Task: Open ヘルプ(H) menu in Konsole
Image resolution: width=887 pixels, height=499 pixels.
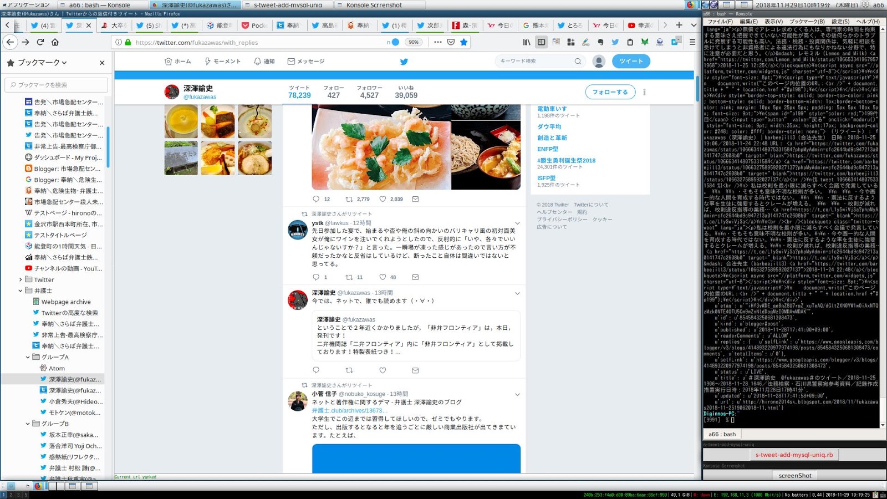Action: (x=868, y=22)
